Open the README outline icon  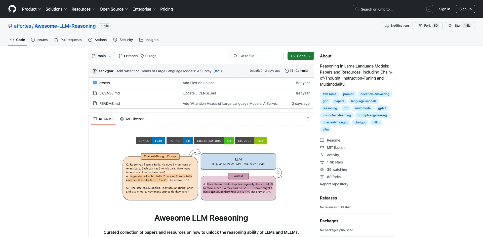pyautogui.click(x=307, y=119)
